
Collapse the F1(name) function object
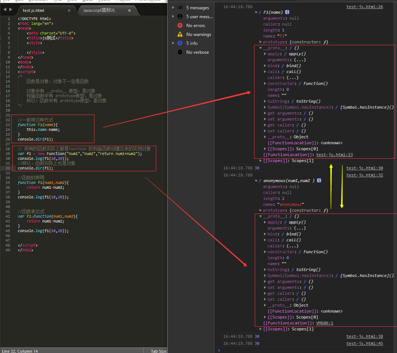(256, 12)
